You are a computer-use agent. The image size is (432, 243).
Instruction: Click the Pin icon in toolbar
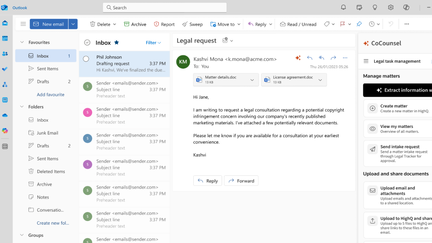coord(359,24)
